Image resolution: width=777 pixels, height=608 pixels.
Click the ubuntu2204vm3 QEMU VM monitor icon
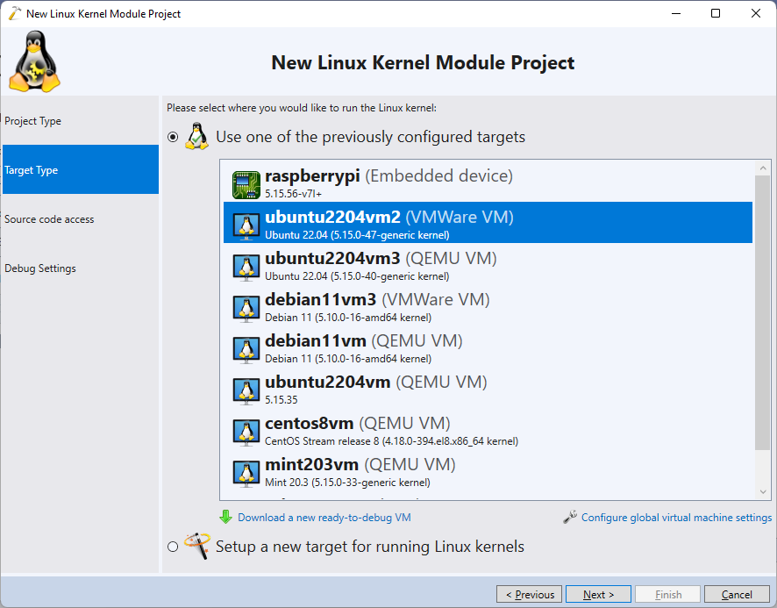pyautogui.click(x=246, y=266)
